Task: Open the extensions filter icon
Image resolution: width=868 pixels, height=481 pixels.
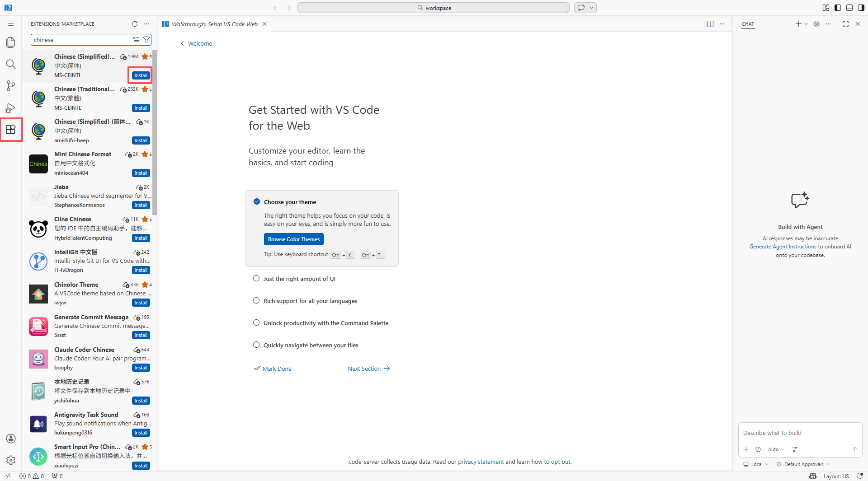Action: coord(146,40)
